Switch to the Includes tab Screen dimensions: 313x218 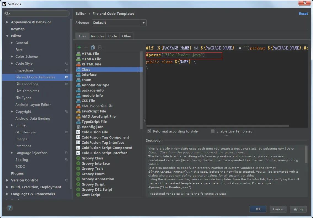point(97,36)
